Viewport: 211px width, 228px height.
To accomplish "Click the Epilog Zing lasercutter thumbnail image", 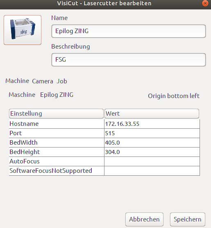I will 23,30.
